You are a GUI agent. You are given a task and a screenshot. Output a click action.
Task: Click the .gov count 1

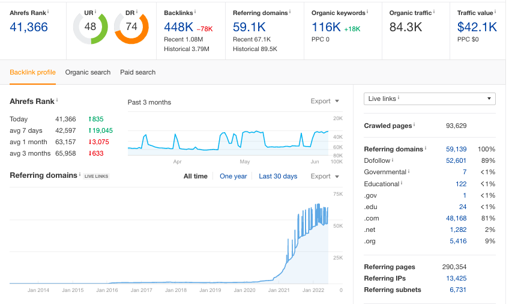click(465, 195)
